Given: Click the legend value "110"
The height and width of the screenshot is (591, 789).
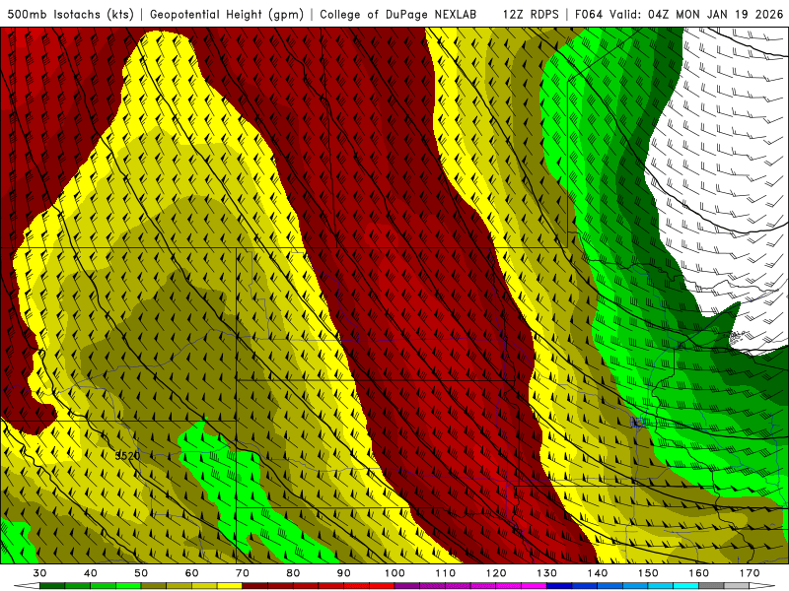Looking at the screenshot, I should 446,573.
